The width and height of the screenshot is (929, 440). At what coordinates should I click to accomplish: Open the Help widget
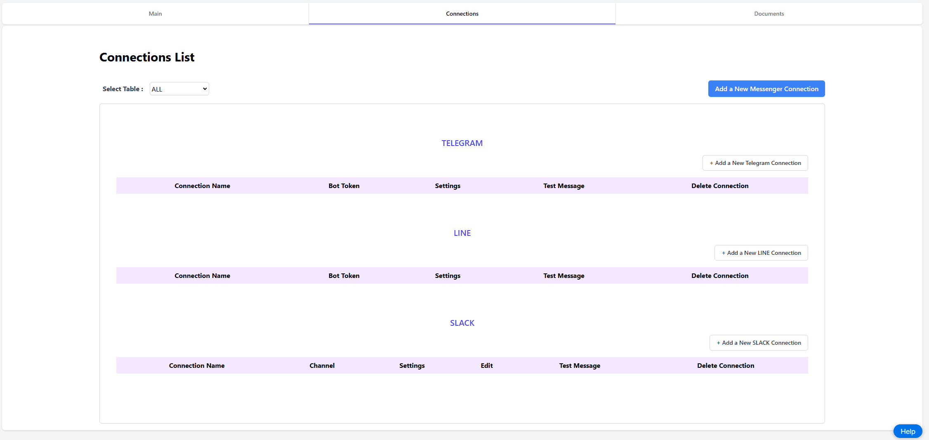click(908, 431)
